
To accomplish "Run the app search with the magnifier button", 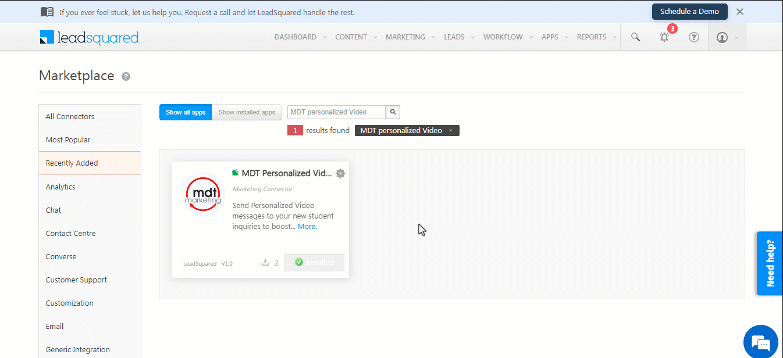I will pyautogui.click(x=393, y=112).
